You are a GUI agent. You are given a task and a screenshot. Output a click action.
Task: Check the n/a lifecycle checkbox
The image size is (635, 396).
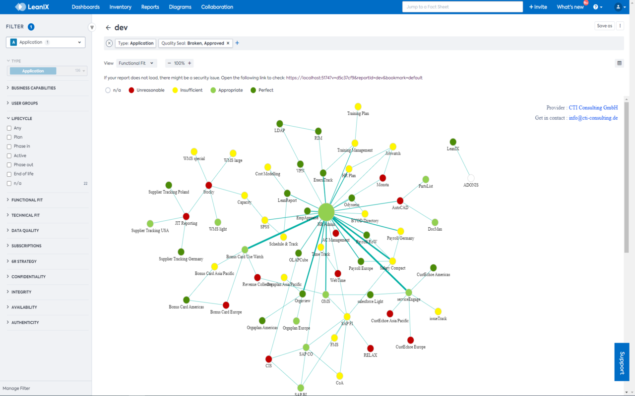(9, 184)
